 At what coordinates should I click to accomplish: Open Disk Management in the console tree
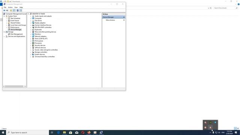[x=16, y=34]
